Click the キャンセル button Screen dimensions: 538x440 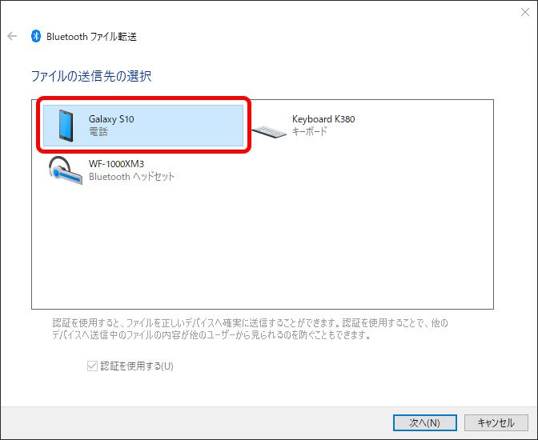click(496, 422)
